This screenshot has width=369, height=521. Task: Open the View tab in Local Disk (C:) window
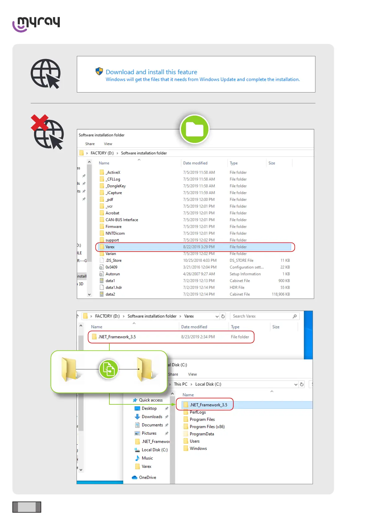(192, 374)
